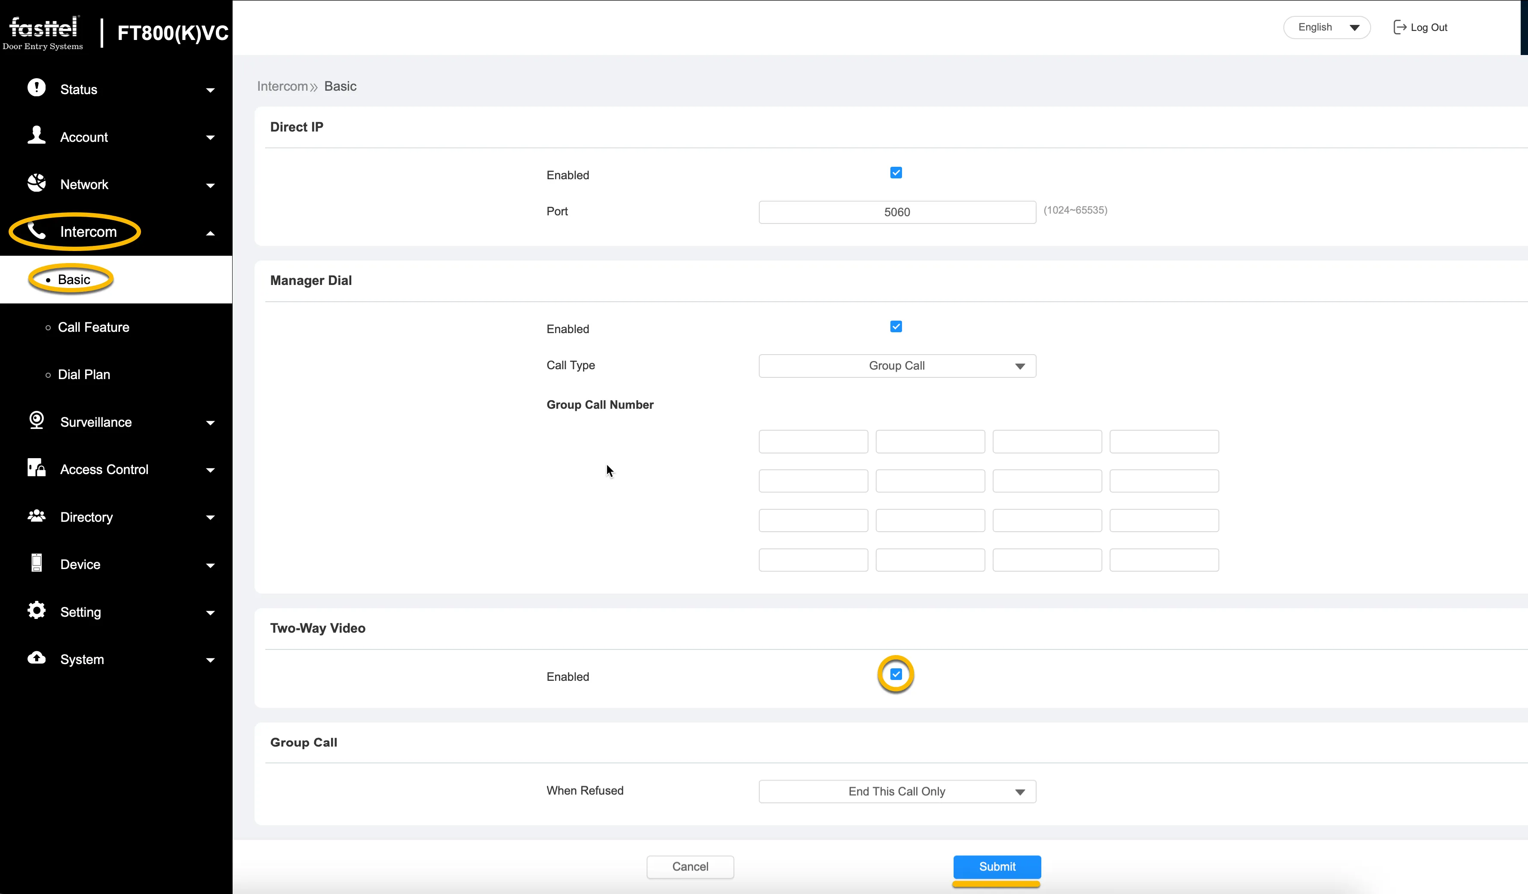
Task: Click the Account person icon
Action: coord(37,135)
